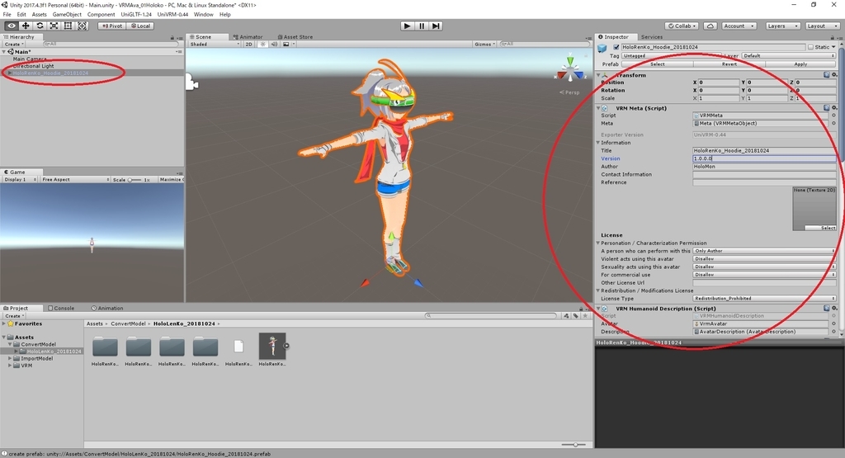Click the prefab Select button
This screenshot has width=845, height=458.
[658, 64]
